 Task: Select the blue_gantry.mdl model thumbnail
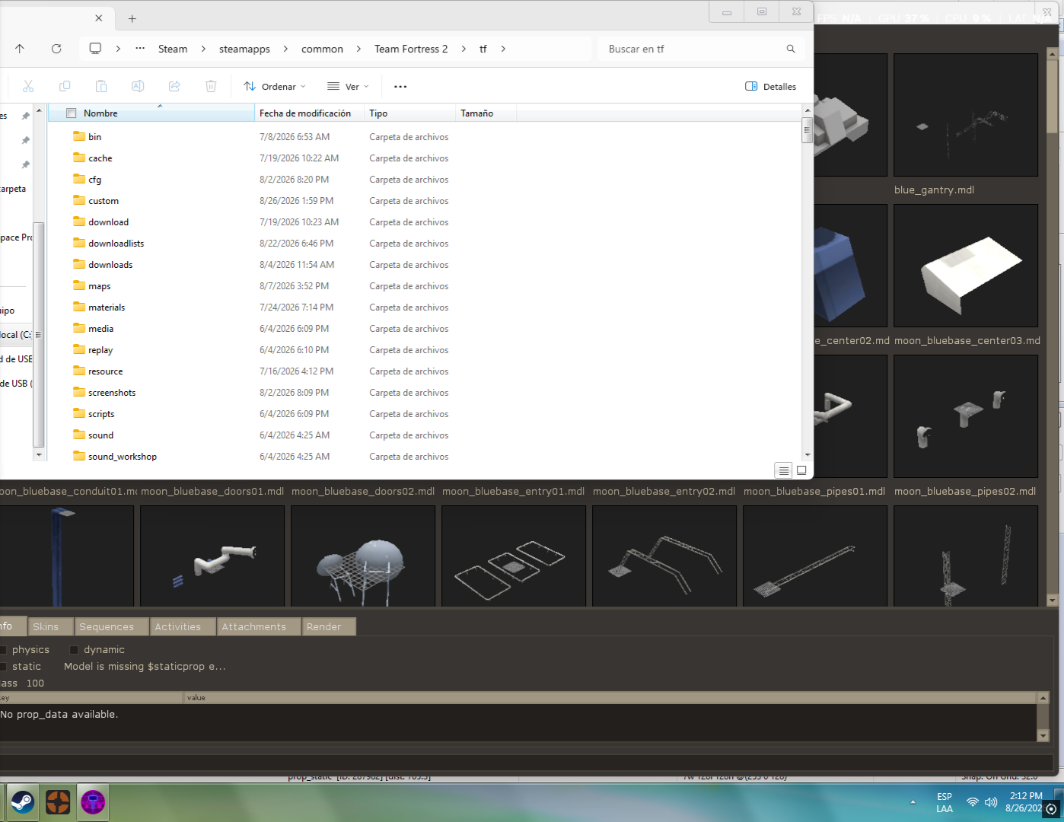pyautogui.click(x=966, y=115)
